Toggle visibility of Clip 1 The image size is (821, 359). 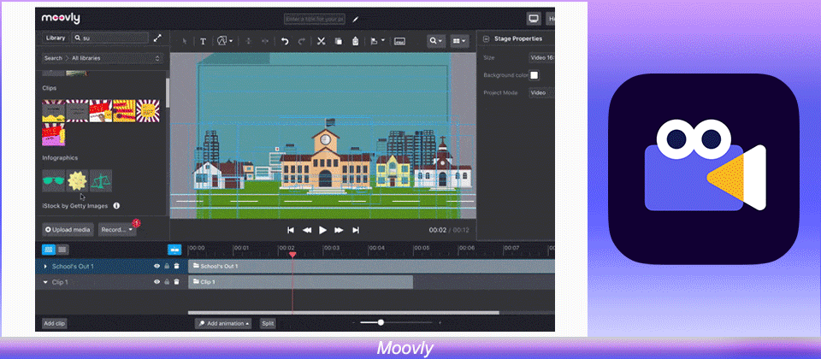(157, 282)
